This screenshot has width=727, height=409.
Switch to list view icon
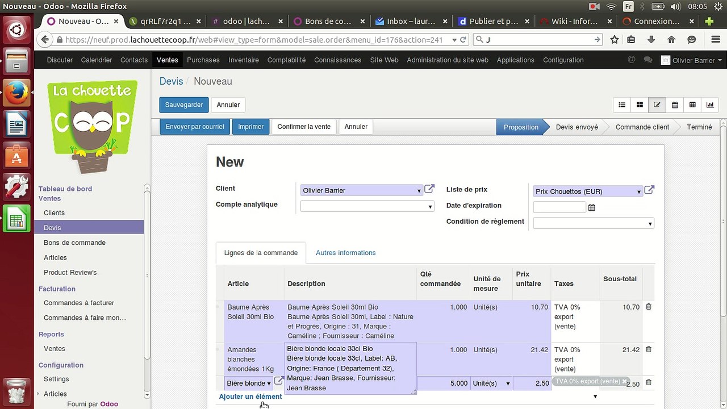[622, 105]
